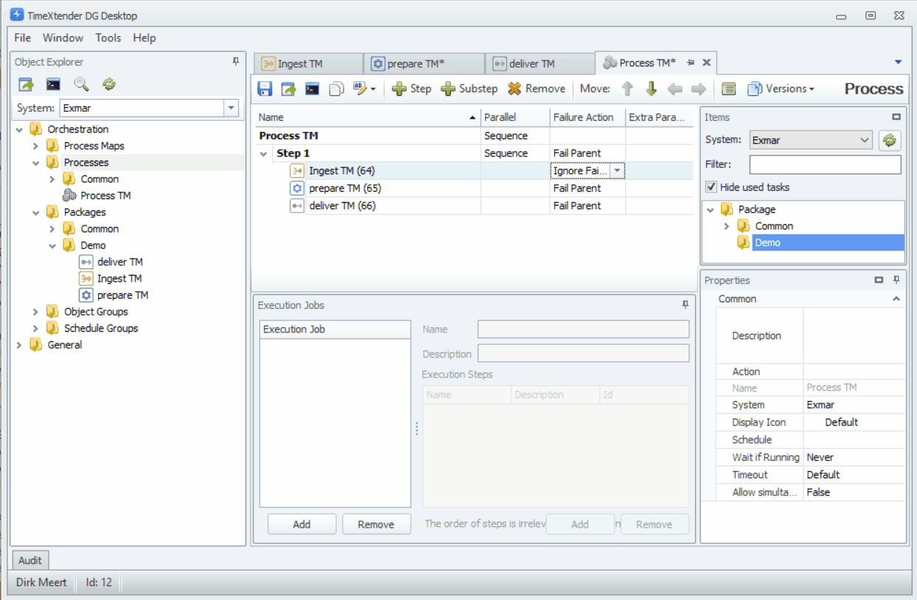Image resolution: width=917 pixels, height=600 pixels.
Task: Open the console window from the toolbar
Action: point(312,88)
